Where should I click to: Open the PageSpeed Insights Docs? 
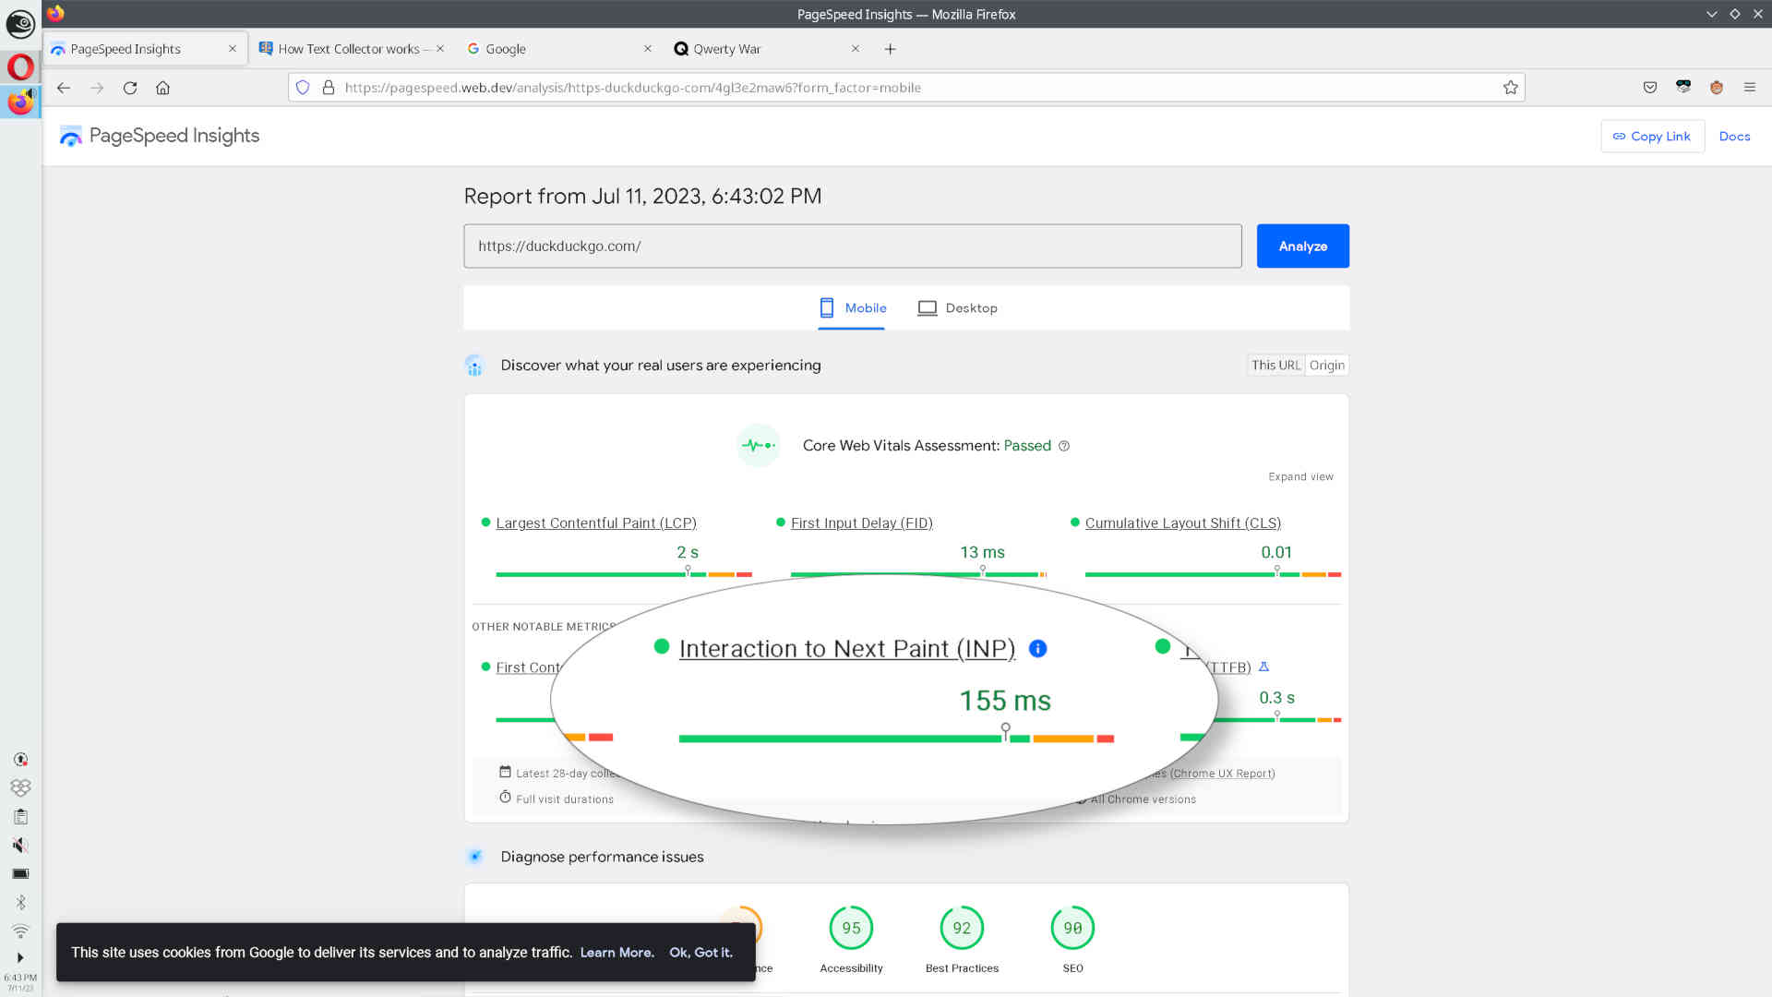click(x=1734, y=136)
